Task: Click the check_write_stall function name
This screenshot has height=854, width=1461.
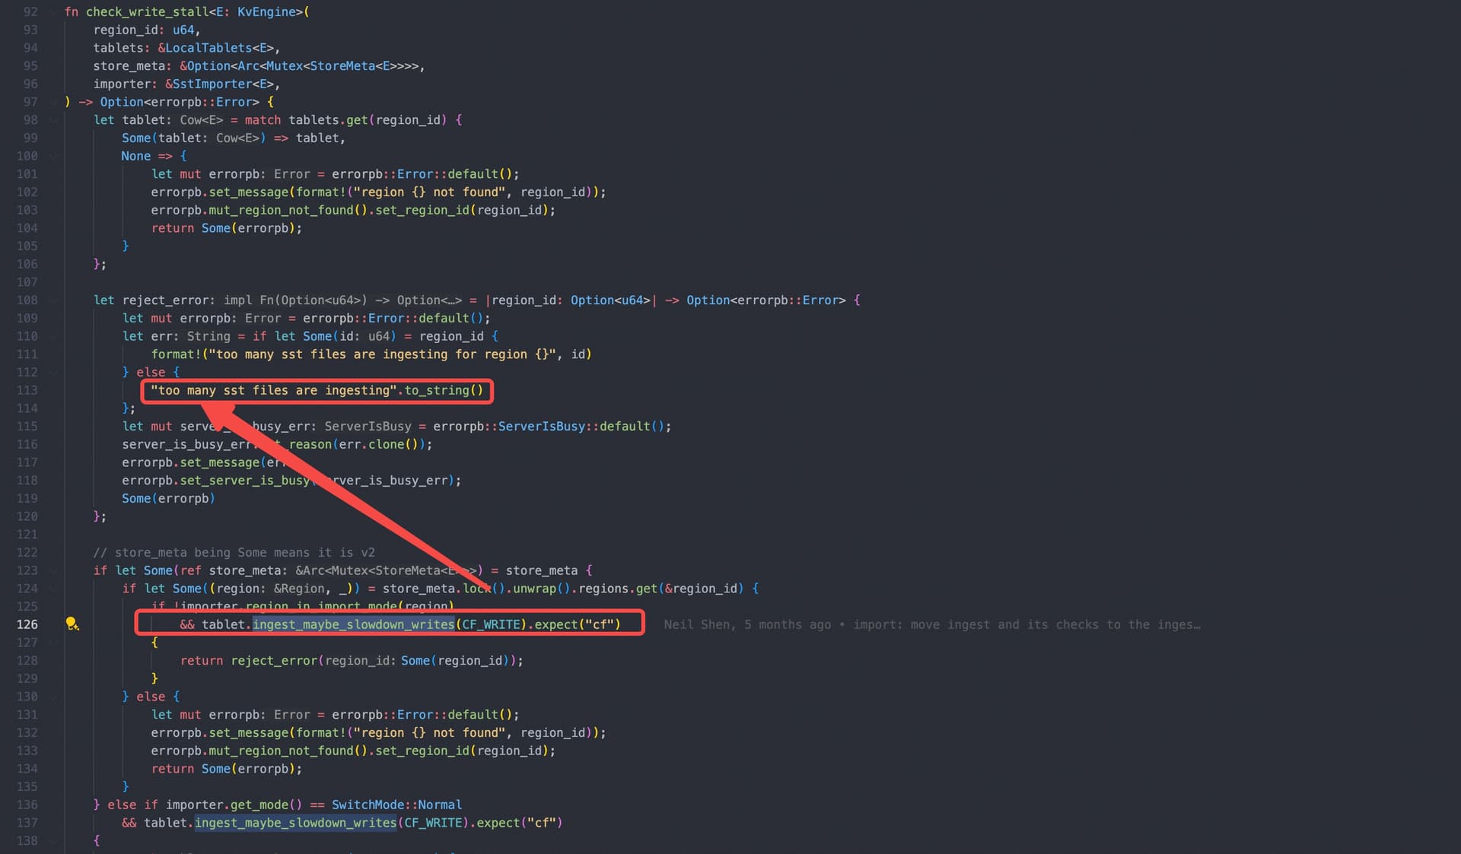Action: pos(147,12)
